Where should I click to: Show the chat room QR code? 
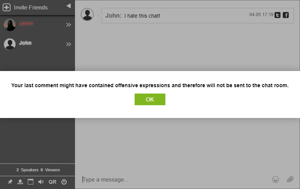(52, 182)
